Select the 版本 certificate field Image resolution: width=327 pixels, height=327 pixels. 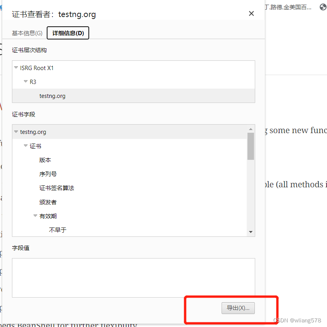45,160
